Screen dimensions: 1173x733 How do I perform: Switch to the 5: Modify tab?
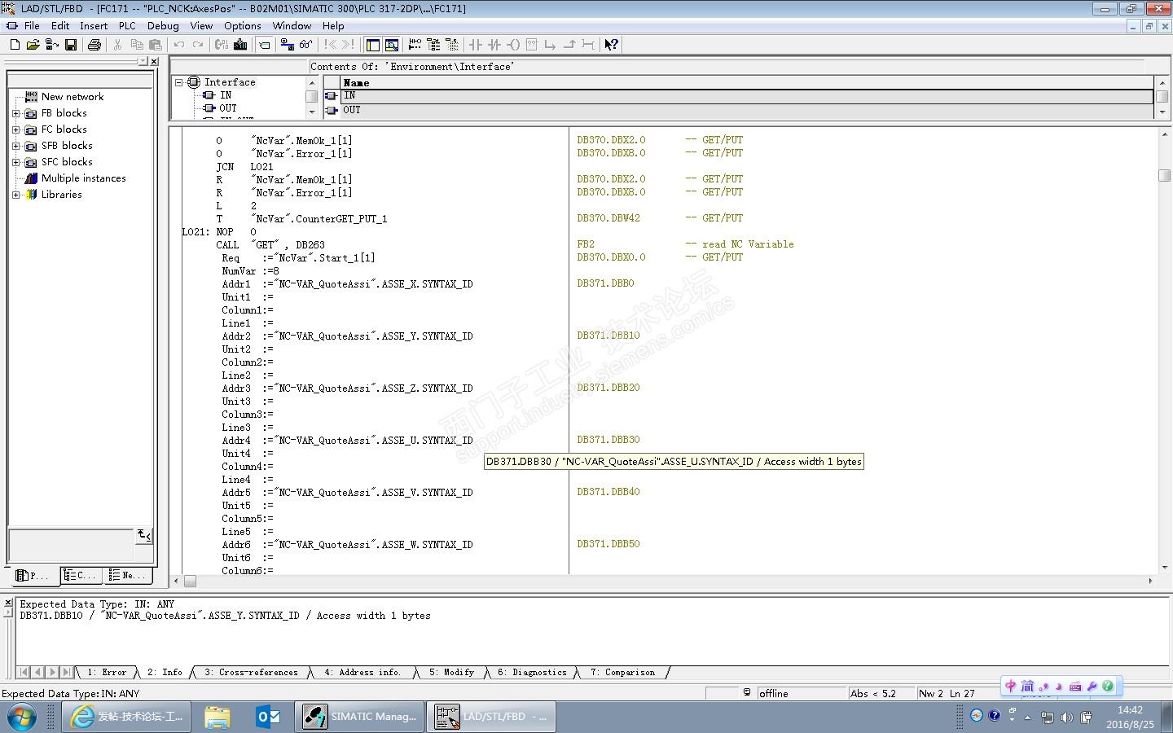coord(451,673)
